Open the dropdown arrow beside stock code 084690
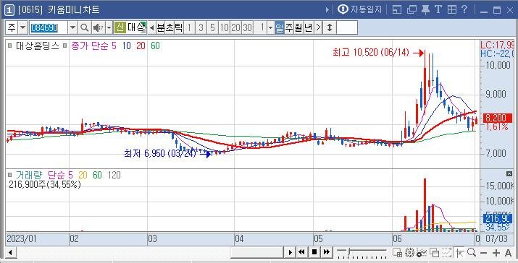This screenshot has width=518, height=263. coord(73,27)
